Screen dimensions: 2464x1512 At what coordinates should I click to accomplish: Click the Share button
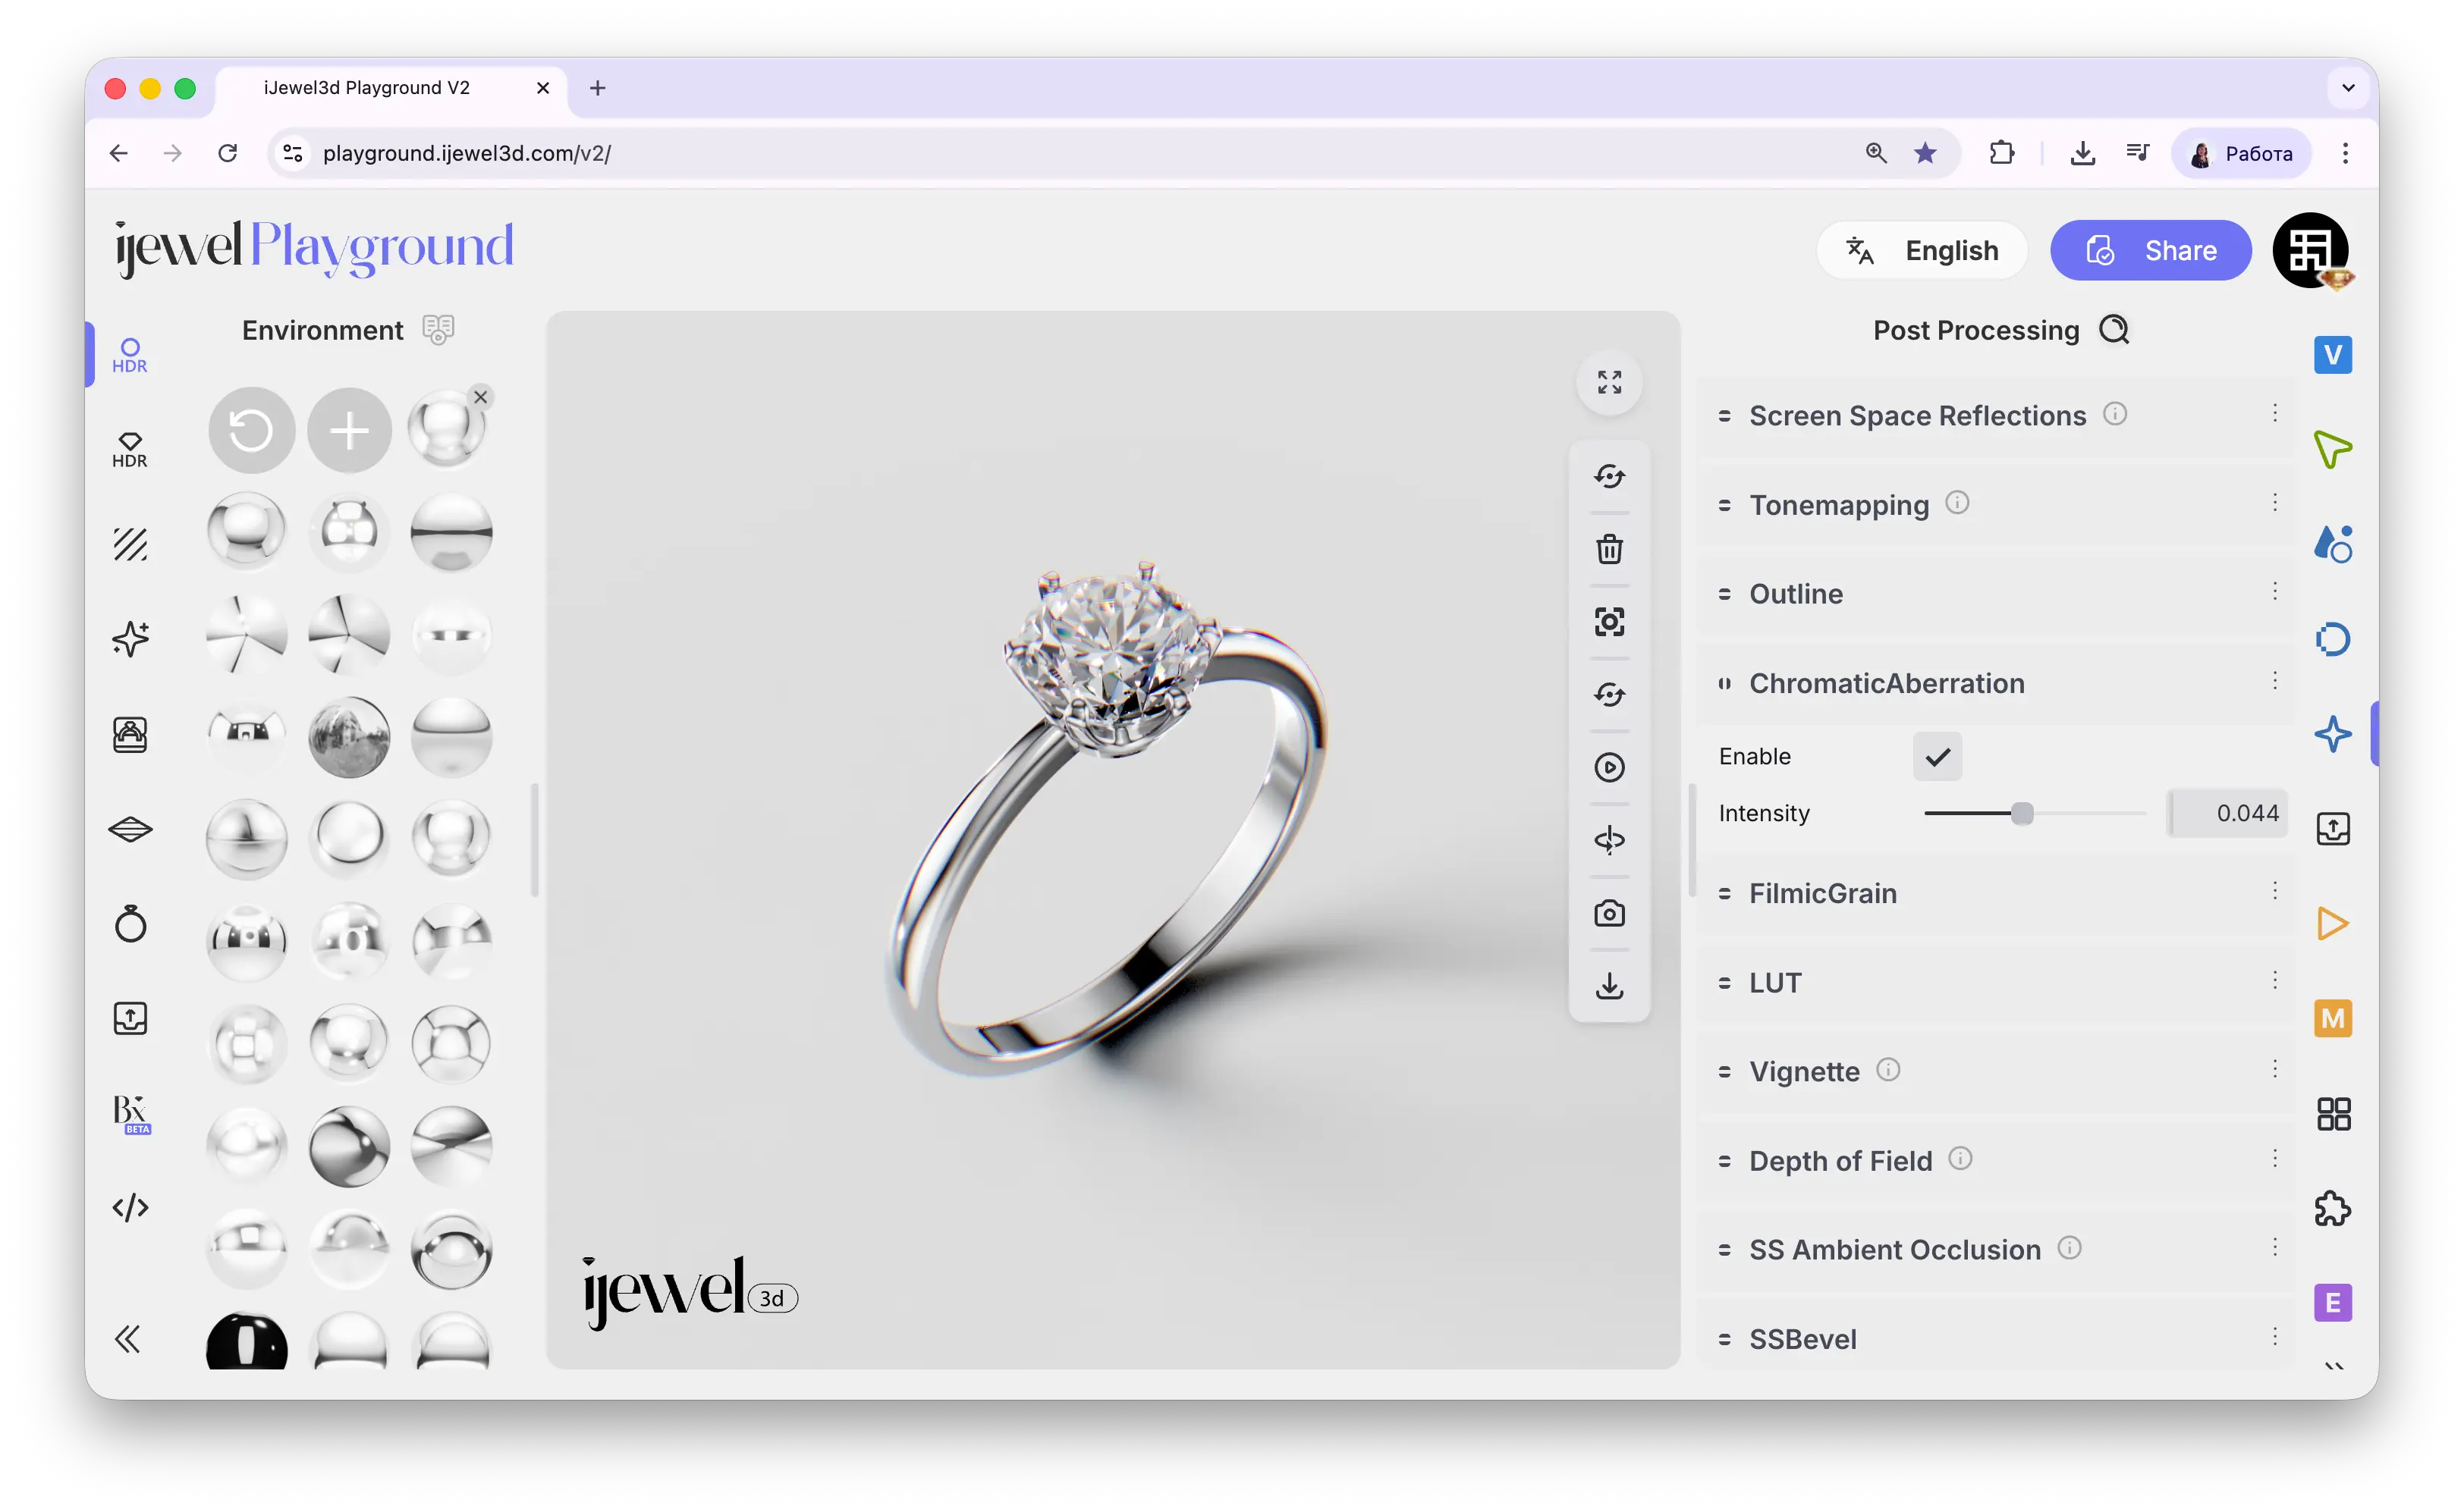click(x=2150, y=250)
